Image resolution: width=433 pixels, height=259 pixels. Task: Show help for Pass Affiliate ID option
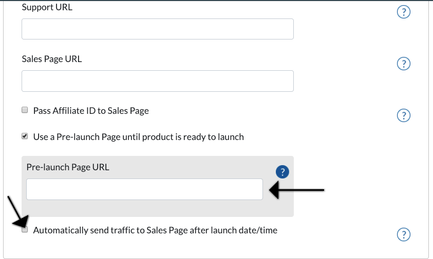click(403, 115)
